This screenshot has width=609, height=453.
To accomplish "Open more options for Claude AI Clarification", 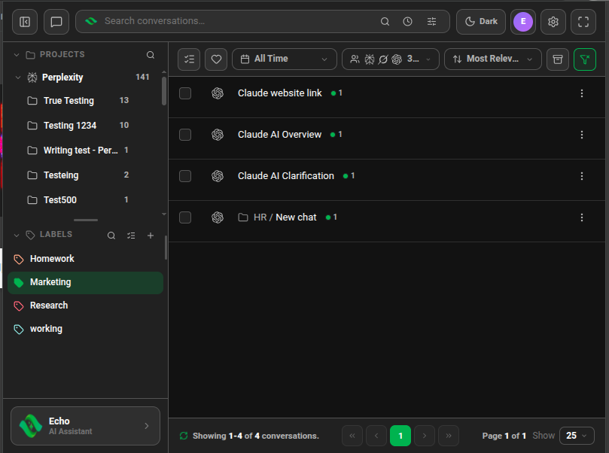I will tap(581, 176).
